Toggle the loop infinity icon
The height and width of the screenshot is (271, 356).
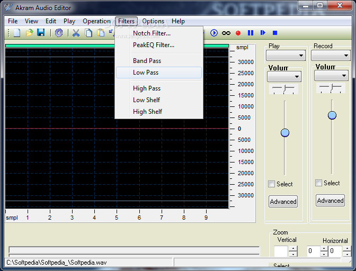(226, 33)
